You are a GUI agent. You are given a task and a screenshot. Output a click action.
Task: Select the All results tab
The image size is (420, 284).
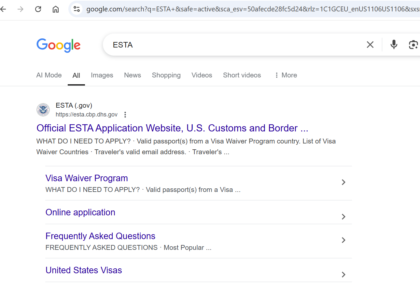click(76, 75)
